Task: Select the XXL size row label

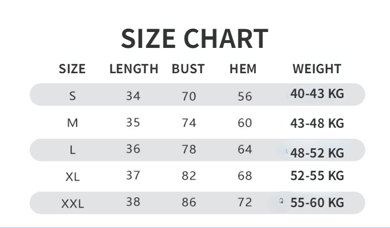Action: click(x=72, y=204)
